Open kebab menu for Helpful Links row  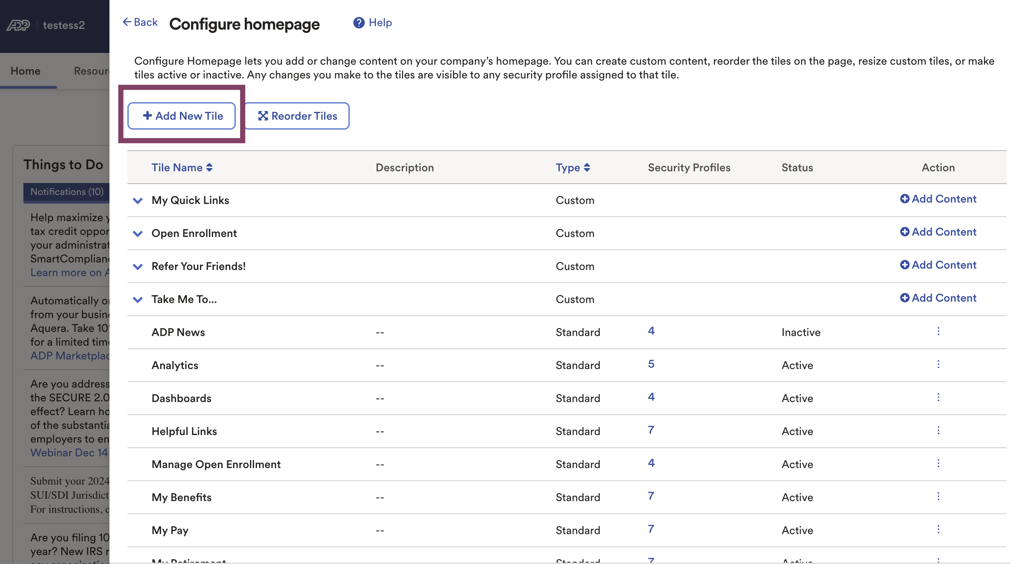938,431
